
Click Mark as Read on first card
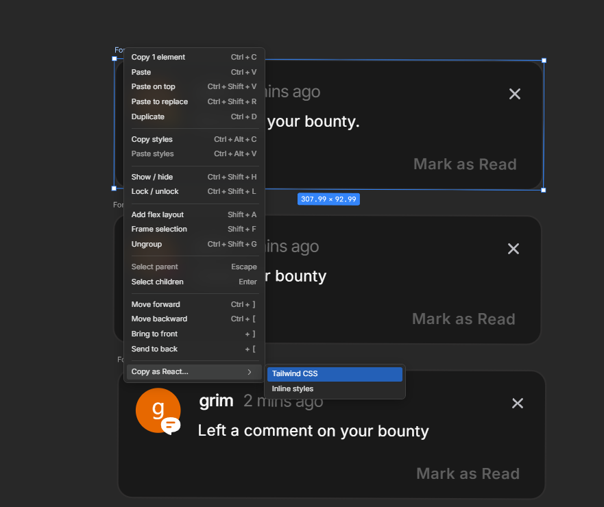coord(465,164)
